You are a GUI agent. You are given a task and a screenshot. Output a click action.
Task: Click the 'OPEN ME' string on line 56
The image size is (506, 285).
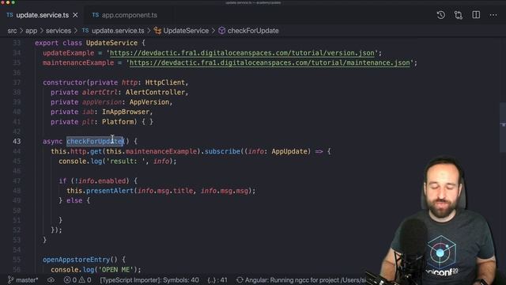(x=115, y=269)
